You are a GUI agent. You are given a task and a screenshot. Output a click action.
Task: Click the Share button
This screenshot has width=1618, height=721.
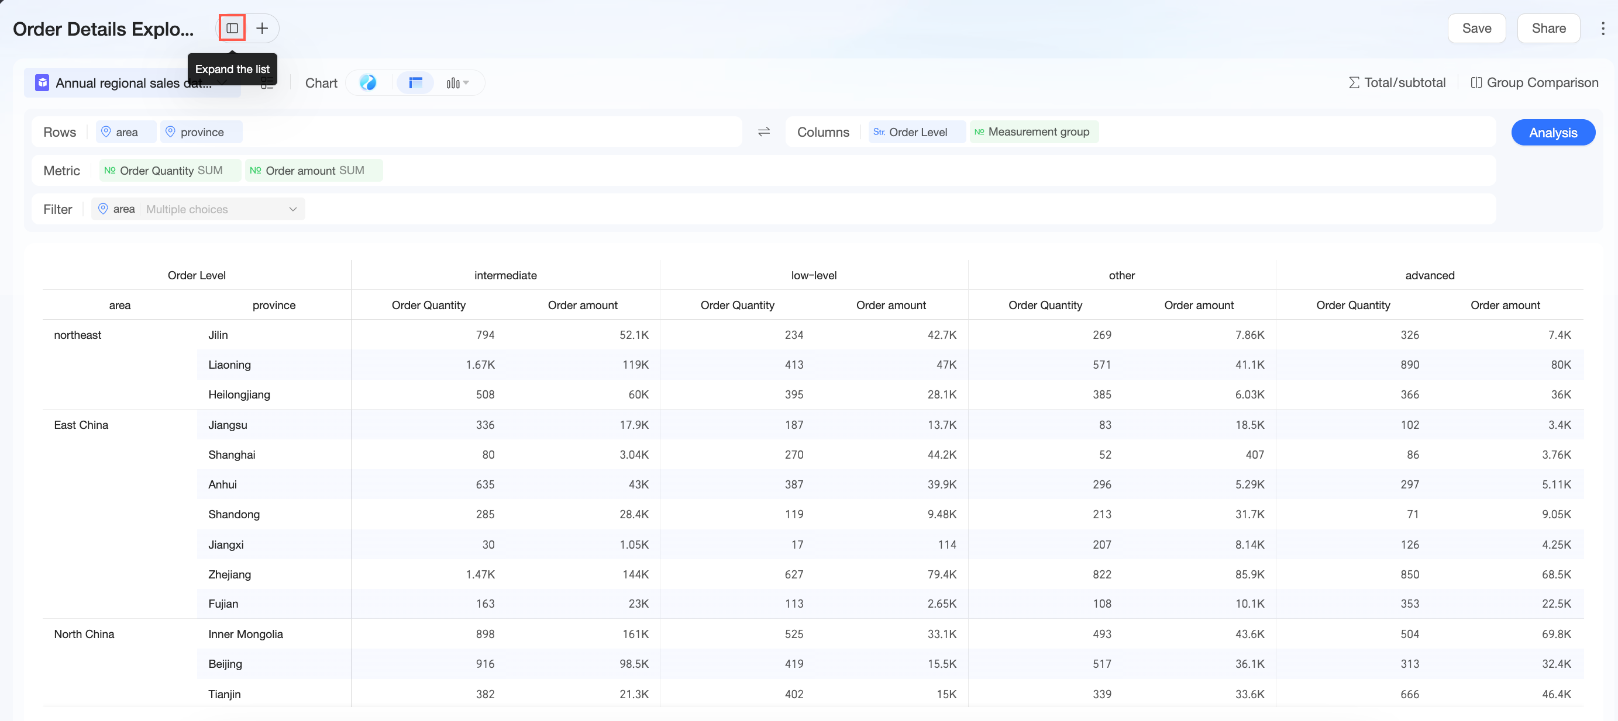1548,28
